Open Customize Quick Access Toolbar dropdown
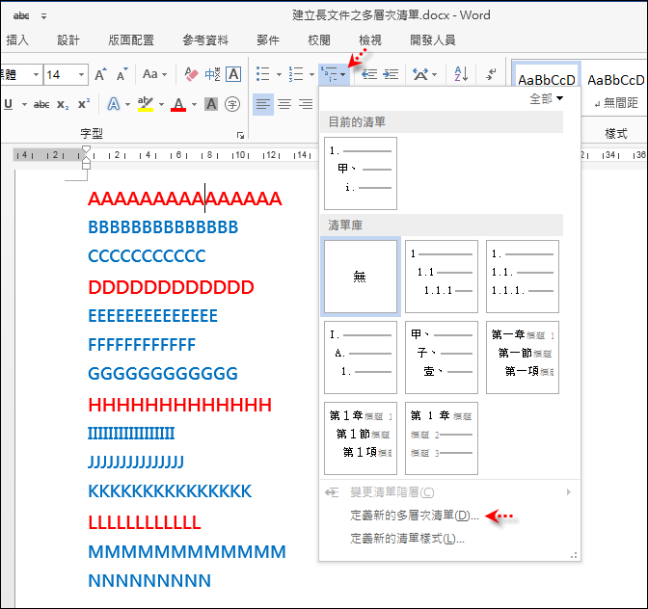This screenshot has height=609, width=648. pos(43,16)
